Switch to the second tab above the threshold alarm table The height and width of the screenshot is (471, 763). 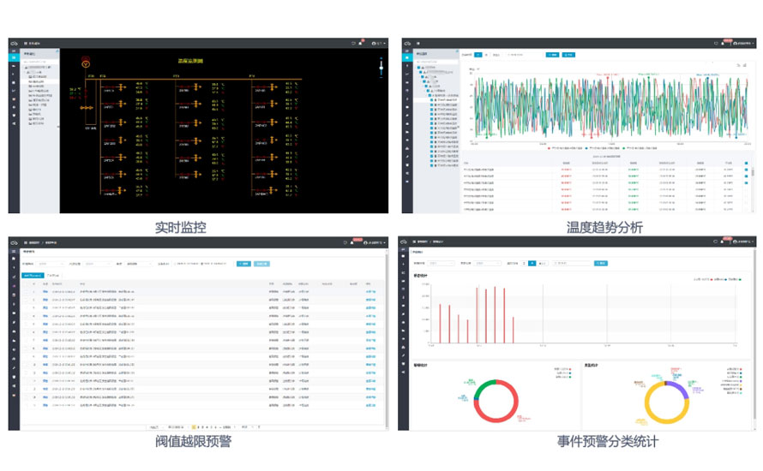[x=53, y=276]
